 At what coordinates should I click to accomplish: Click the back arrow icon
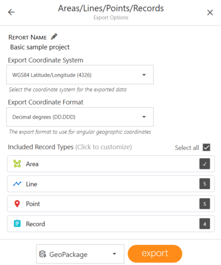pyautogui.click(x=11, y=12)
